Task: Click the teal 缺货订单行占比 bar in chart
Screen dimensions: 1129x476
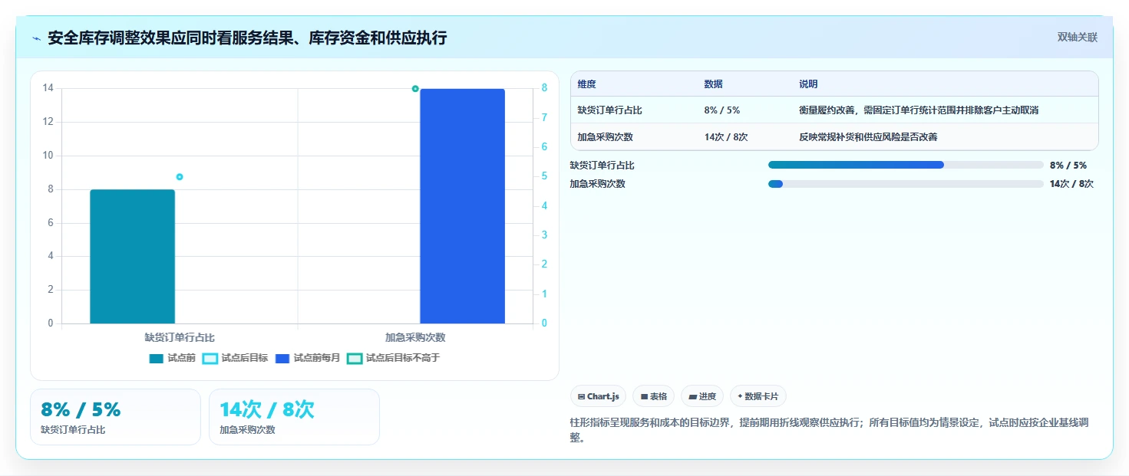Action: [133, 256]
